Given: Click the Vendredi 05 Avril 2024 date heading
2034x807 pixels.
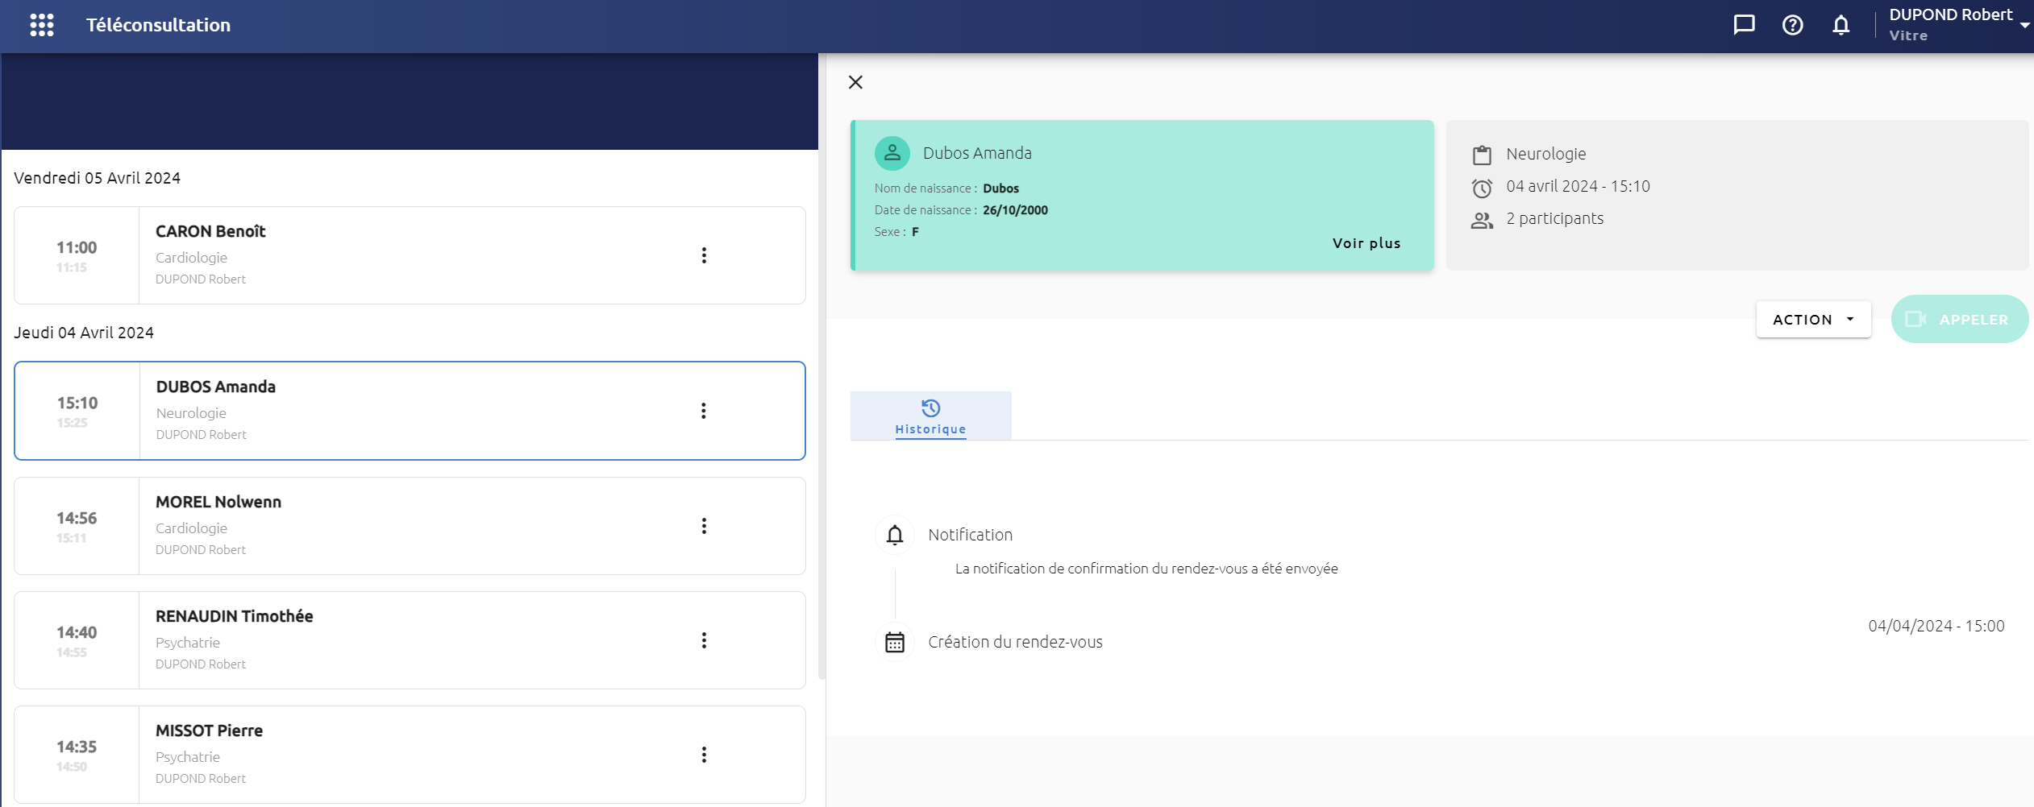Looking at the screenshot, I should pyautogui.click(x=97, y=178).
